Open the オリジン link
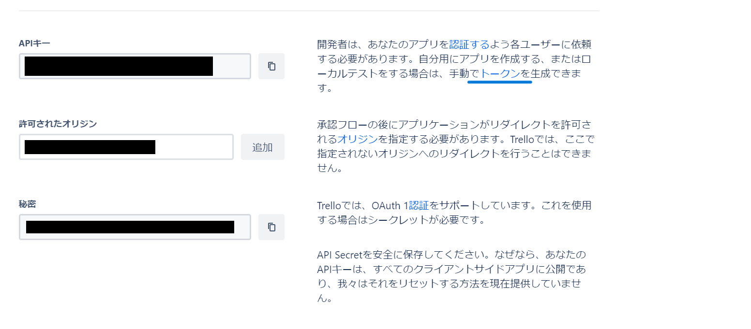 click(x=358, y=139)
